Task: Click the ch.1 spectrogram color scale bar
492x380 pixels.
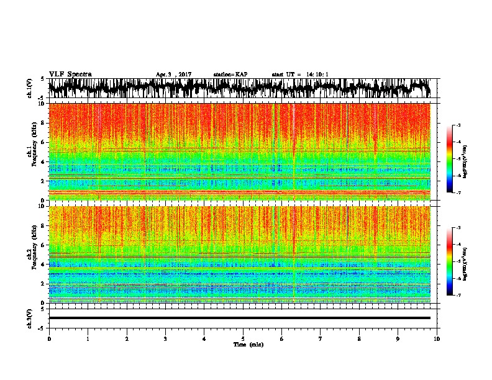Action: [449, 159]
